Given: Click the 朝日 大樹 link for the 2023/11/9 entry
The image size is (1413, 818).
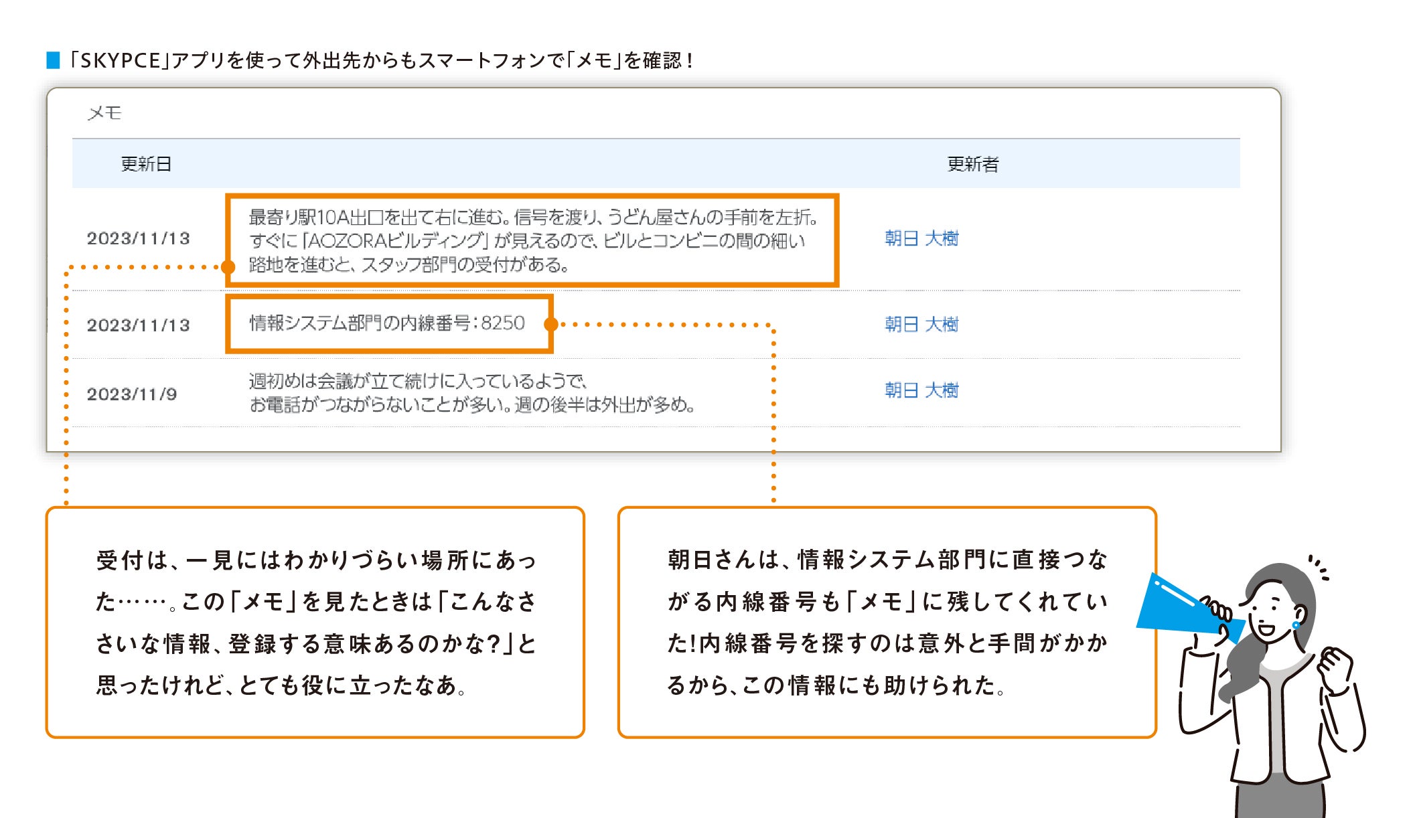Looking at the screenshot, I should [921, 390].
